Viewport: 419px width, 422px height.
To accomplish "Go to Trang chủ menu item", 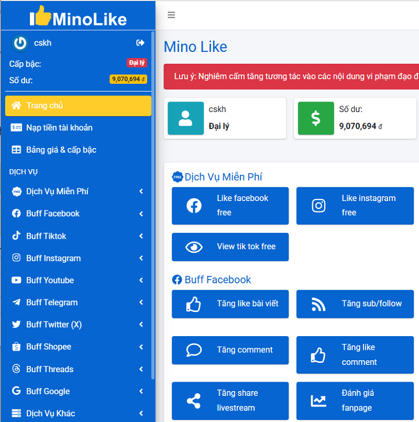I will pos(78,106).
